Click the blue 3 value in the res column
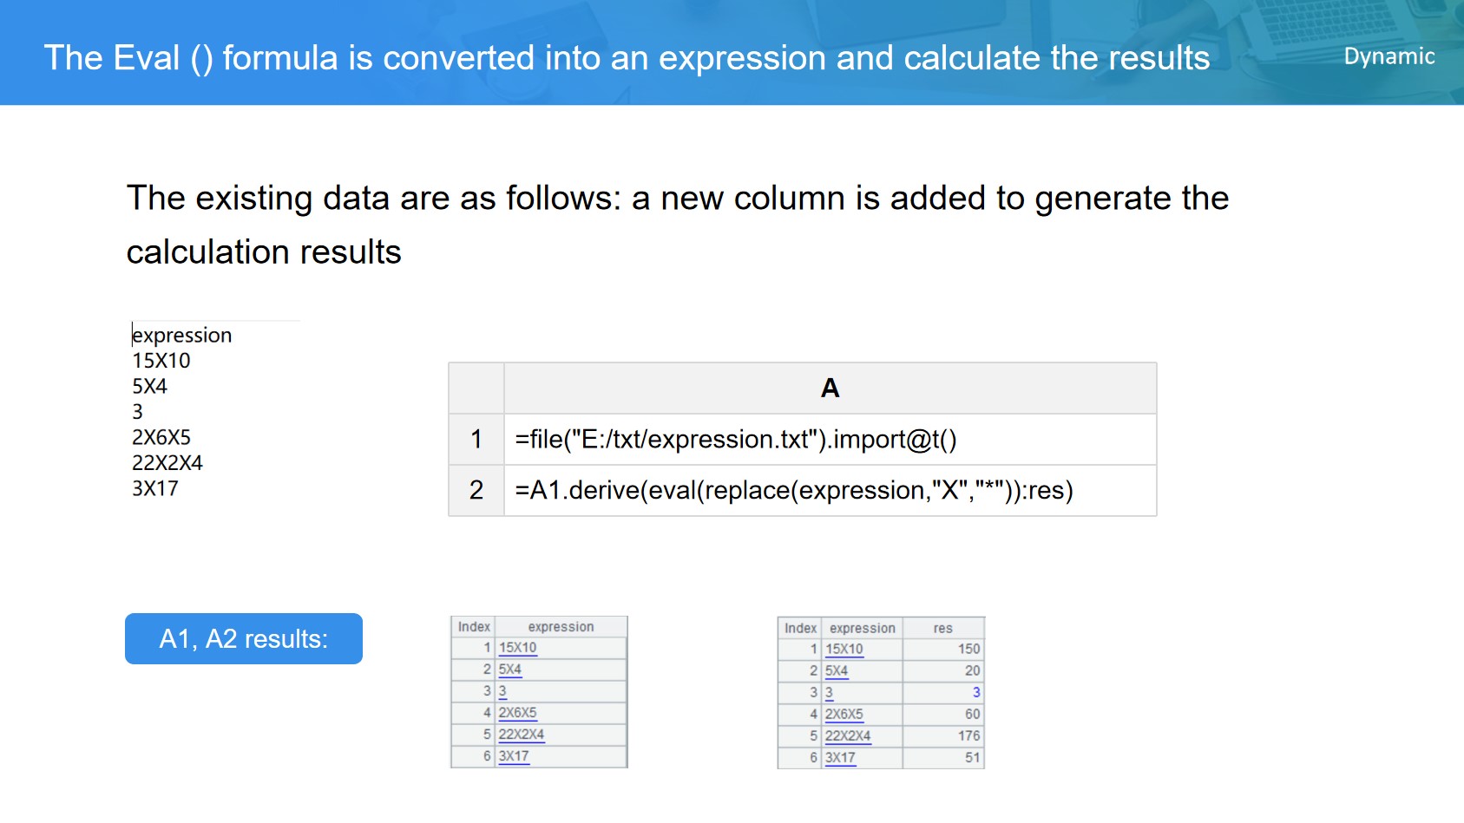The height and width of the screenshot is (823, 1464). point(975,693)
